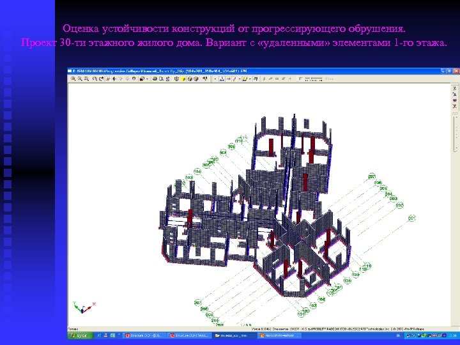This screenshot has height=345, width=460.
Task: Click the print icon in toolbar
Action: [155, 79]
